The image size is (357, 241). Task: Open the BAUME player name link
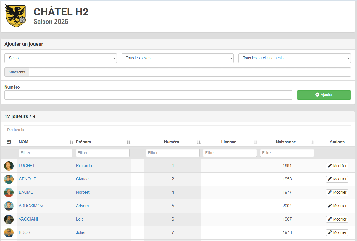(x=26, y=192)
